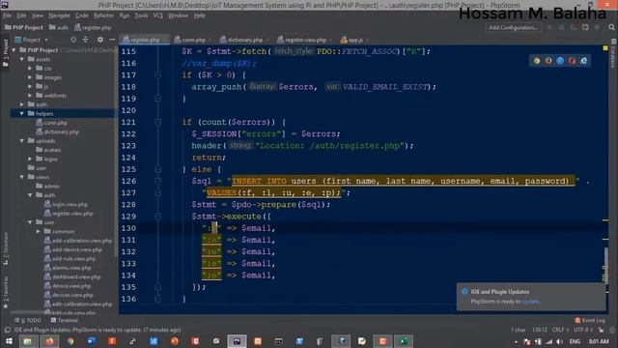This screenshot has width=618, height=348.
Task: Open in Firefox from editor browser bar
Action: (x=548, y=61)
